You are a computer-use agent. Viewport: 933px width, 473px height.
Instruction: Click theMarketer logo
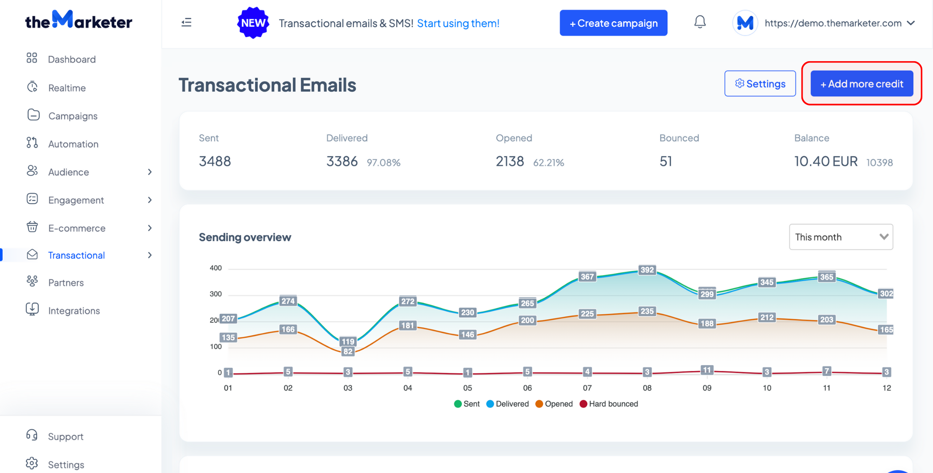click(79, 20)
